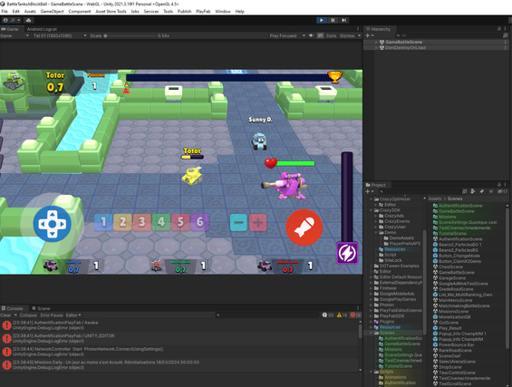Click the teal minus button in game

tap(238, 223)
